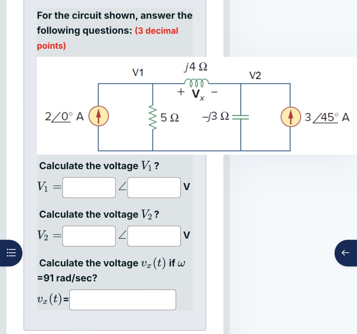Click inside the V1 magnitude input box

click(89, 187)
